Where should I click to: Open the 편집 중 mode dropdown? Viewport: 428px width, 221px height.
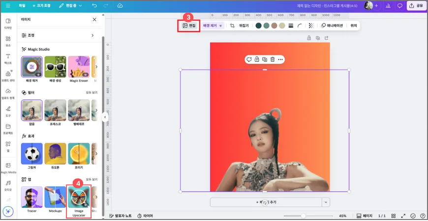(70, 6)
